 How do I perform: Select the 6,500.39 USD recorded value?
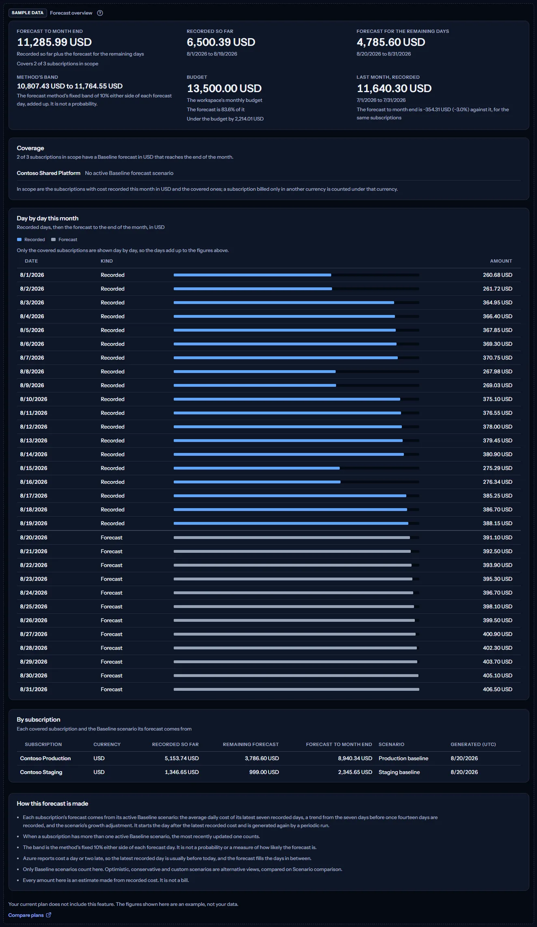pyautogui.click(x=221, y=42)
